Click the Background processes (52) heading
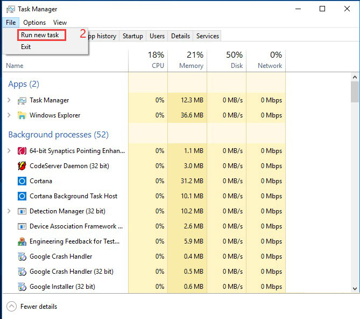Image resolution: width=360 pixels, height=319 pixels. click(58, 135)
